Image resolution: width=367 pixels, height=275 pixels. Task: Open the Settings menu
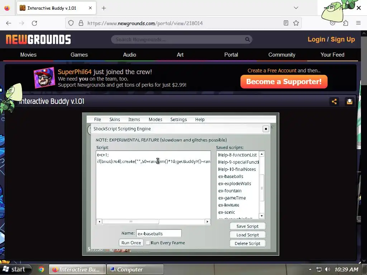click(x=178, y=120)
